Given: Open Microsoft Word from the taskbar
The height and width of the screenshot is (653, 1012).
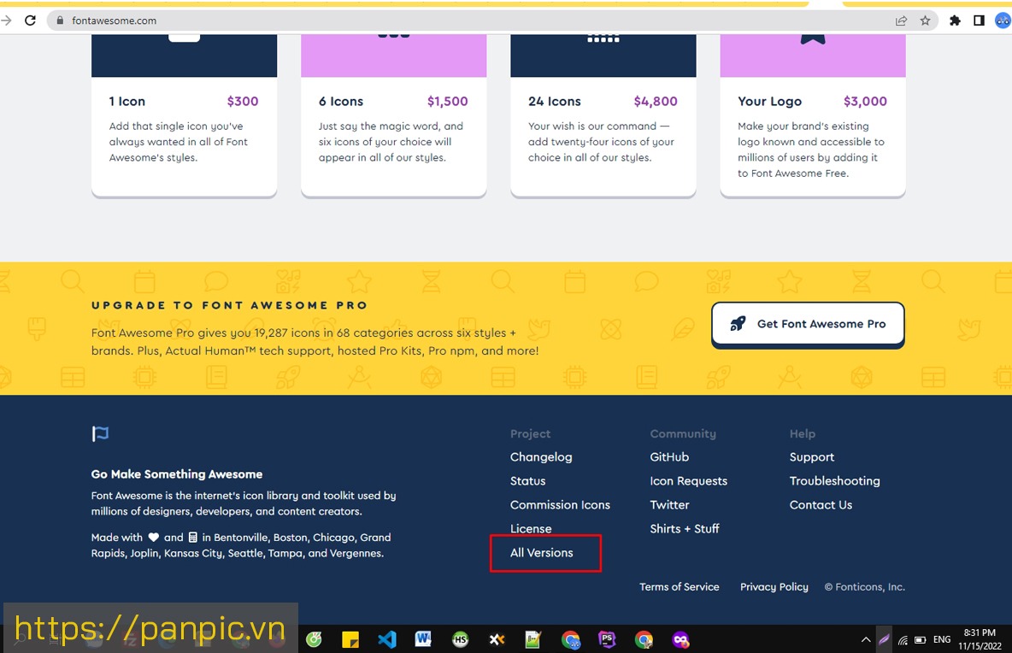Looking at the screenshot, I should point(423,638).
